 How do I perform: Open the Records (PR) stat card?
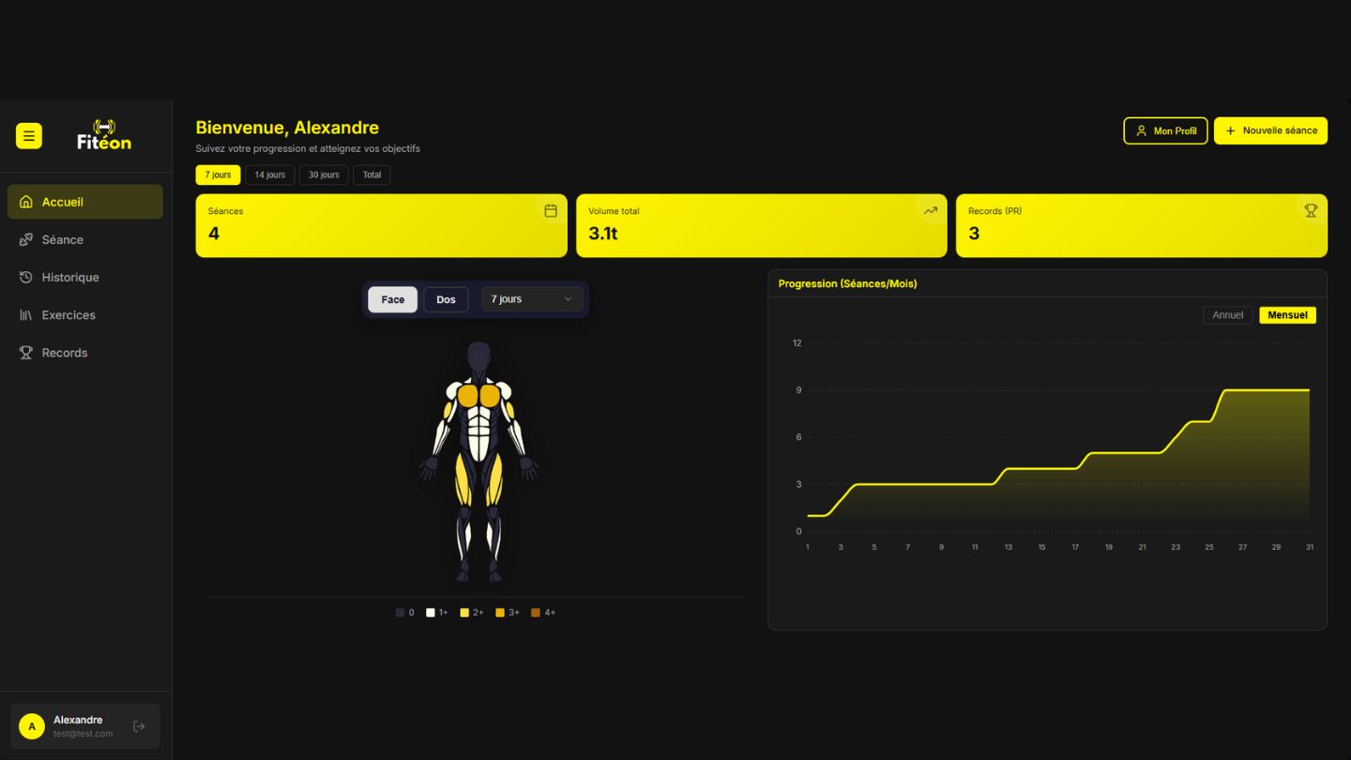tap(1142, 226)
